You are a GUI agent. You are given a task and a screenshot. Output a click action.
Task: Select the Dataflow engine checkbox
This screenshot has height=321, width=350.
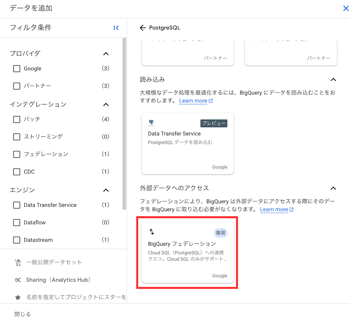[x=17, y=222]
